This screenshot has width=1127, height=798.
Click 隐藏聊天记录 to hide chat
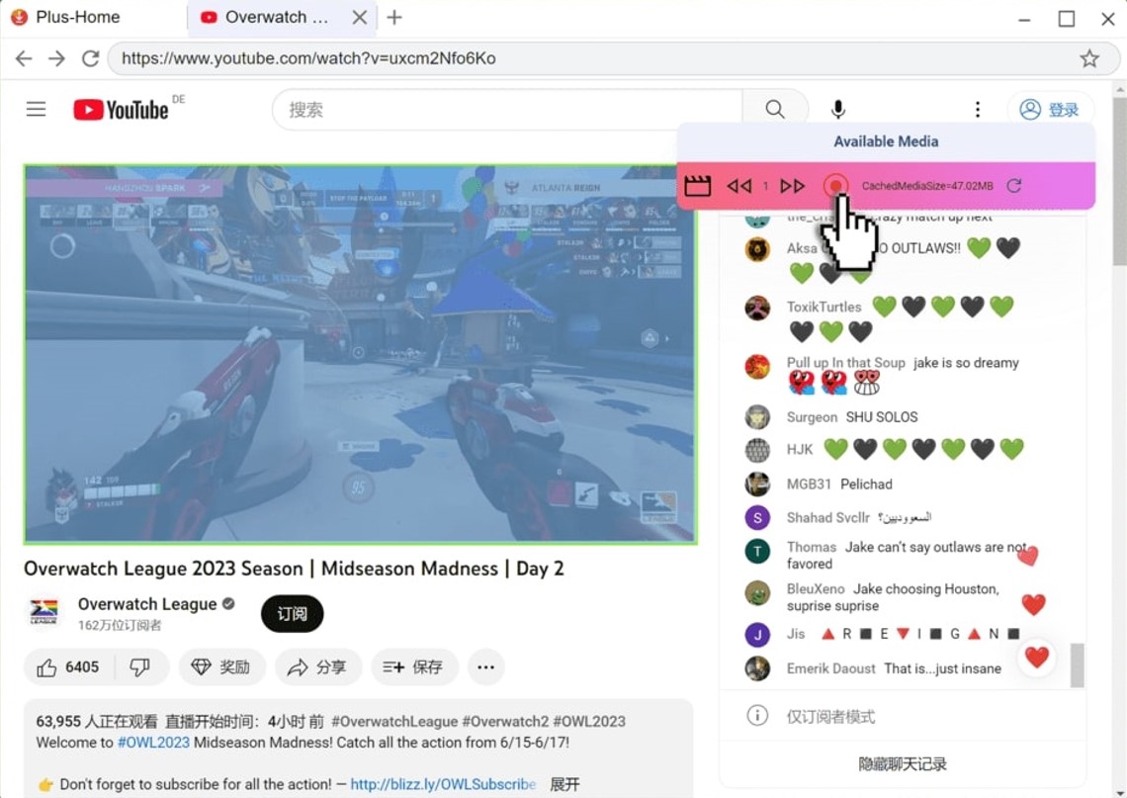[902, 763]
